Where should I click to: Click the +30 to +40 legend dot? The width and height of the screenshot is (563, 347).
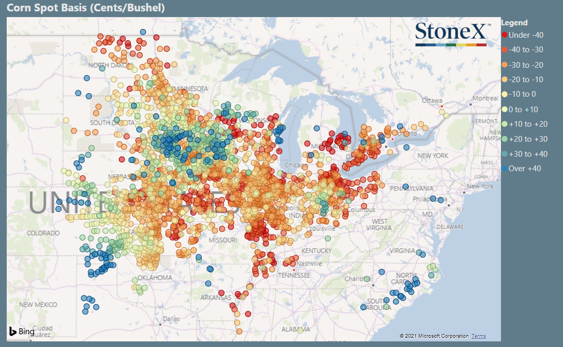point(505,154)
